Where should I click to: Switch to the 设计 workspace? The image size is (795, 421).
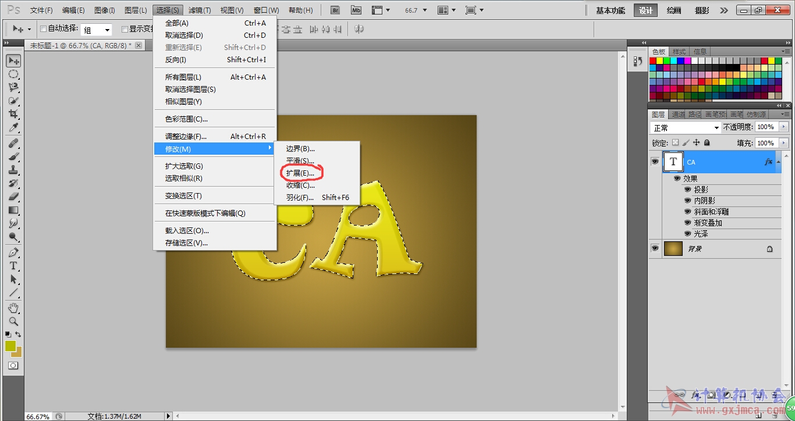(x=645, y=10)
